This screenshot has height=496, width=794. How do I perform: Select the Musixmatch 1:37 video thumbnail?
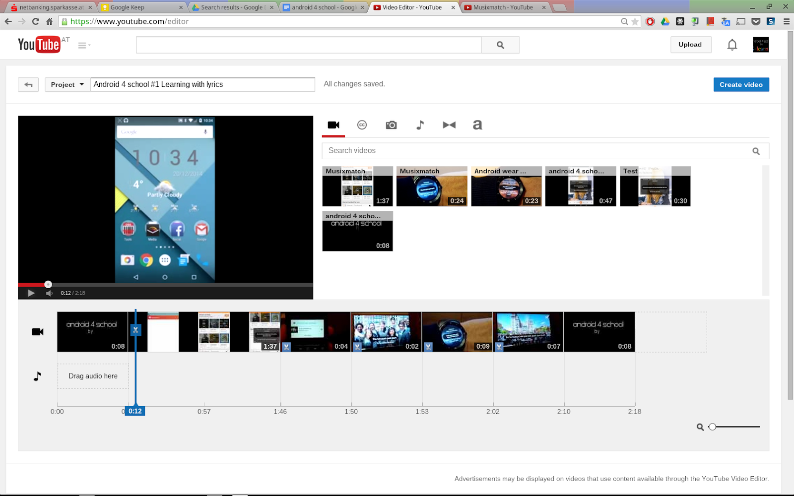coord(357,186)
